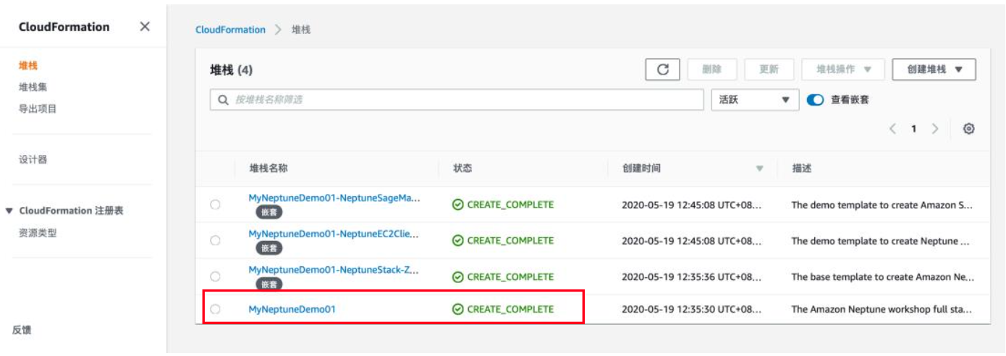Click CREATE_COMPLETE status of MyNeptuneDemo01 row
Viewport: 1006px width, 356px height.
(x=503, y=309)
